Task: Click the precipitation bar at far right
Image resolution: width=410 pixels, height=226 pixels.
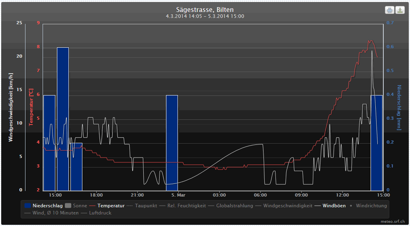Action: [x=377, y=142]
